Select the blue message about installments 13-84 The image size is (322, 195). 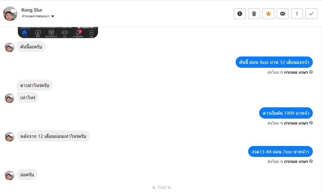tap(280, 152)
